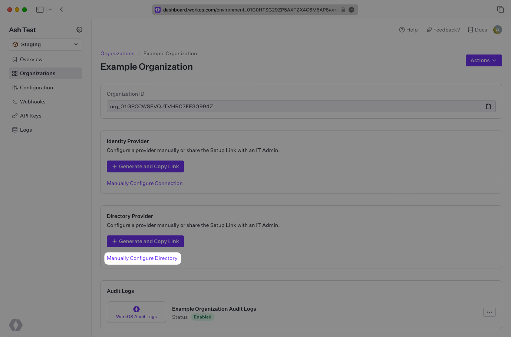Click the browser back arrow
511x337 pixels.
[62, 10]
